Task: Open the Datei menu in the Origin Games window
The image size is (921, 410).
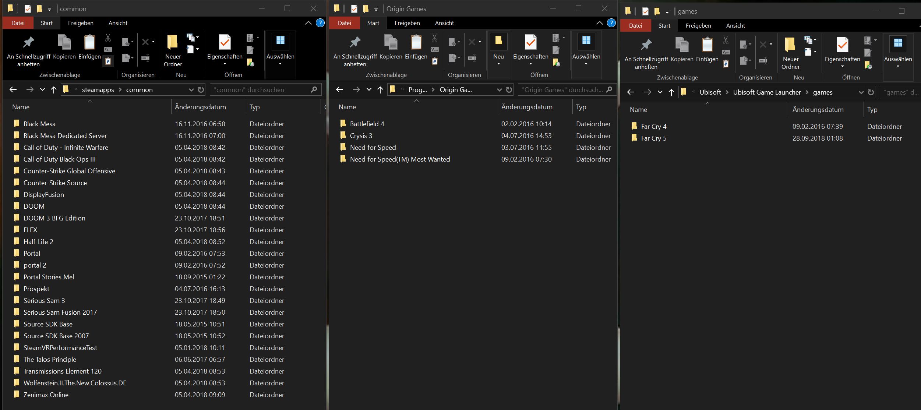Action: tap(344, 23)
